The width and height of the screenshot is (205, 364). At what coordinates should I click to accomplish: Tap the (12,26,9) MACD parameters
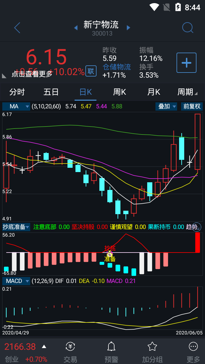(42, 281)
